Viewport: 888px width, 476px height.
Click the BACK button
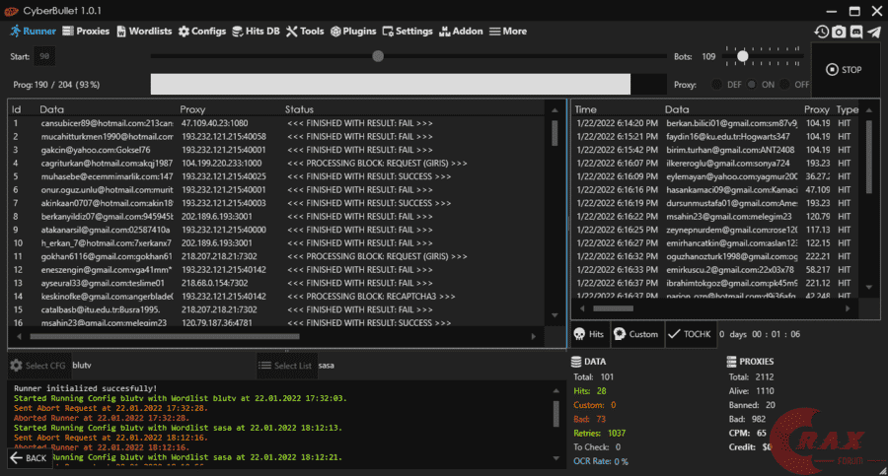click(x=30, y=458)
